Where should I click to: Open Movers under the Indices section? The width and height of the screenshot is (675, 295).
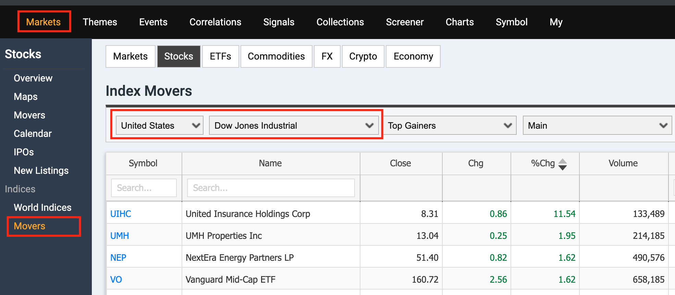pos(29,226)
